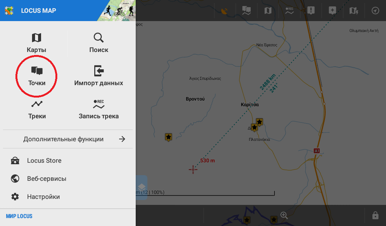Tap the star waypoint near Καρίτσα
Screen dimensions: 386x226
259,122
